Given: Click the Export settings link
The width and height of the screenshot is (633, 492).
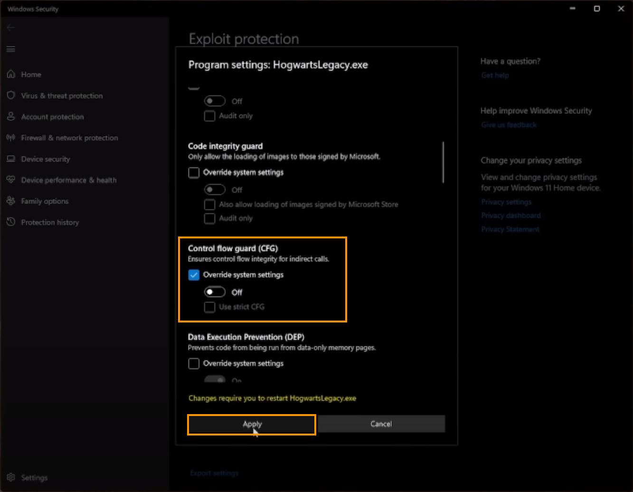Looking at the screenshot, I should pos(214,473).
